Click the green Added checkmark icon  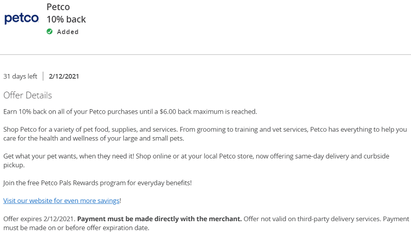pyautogui.click(x=49, y=31)
